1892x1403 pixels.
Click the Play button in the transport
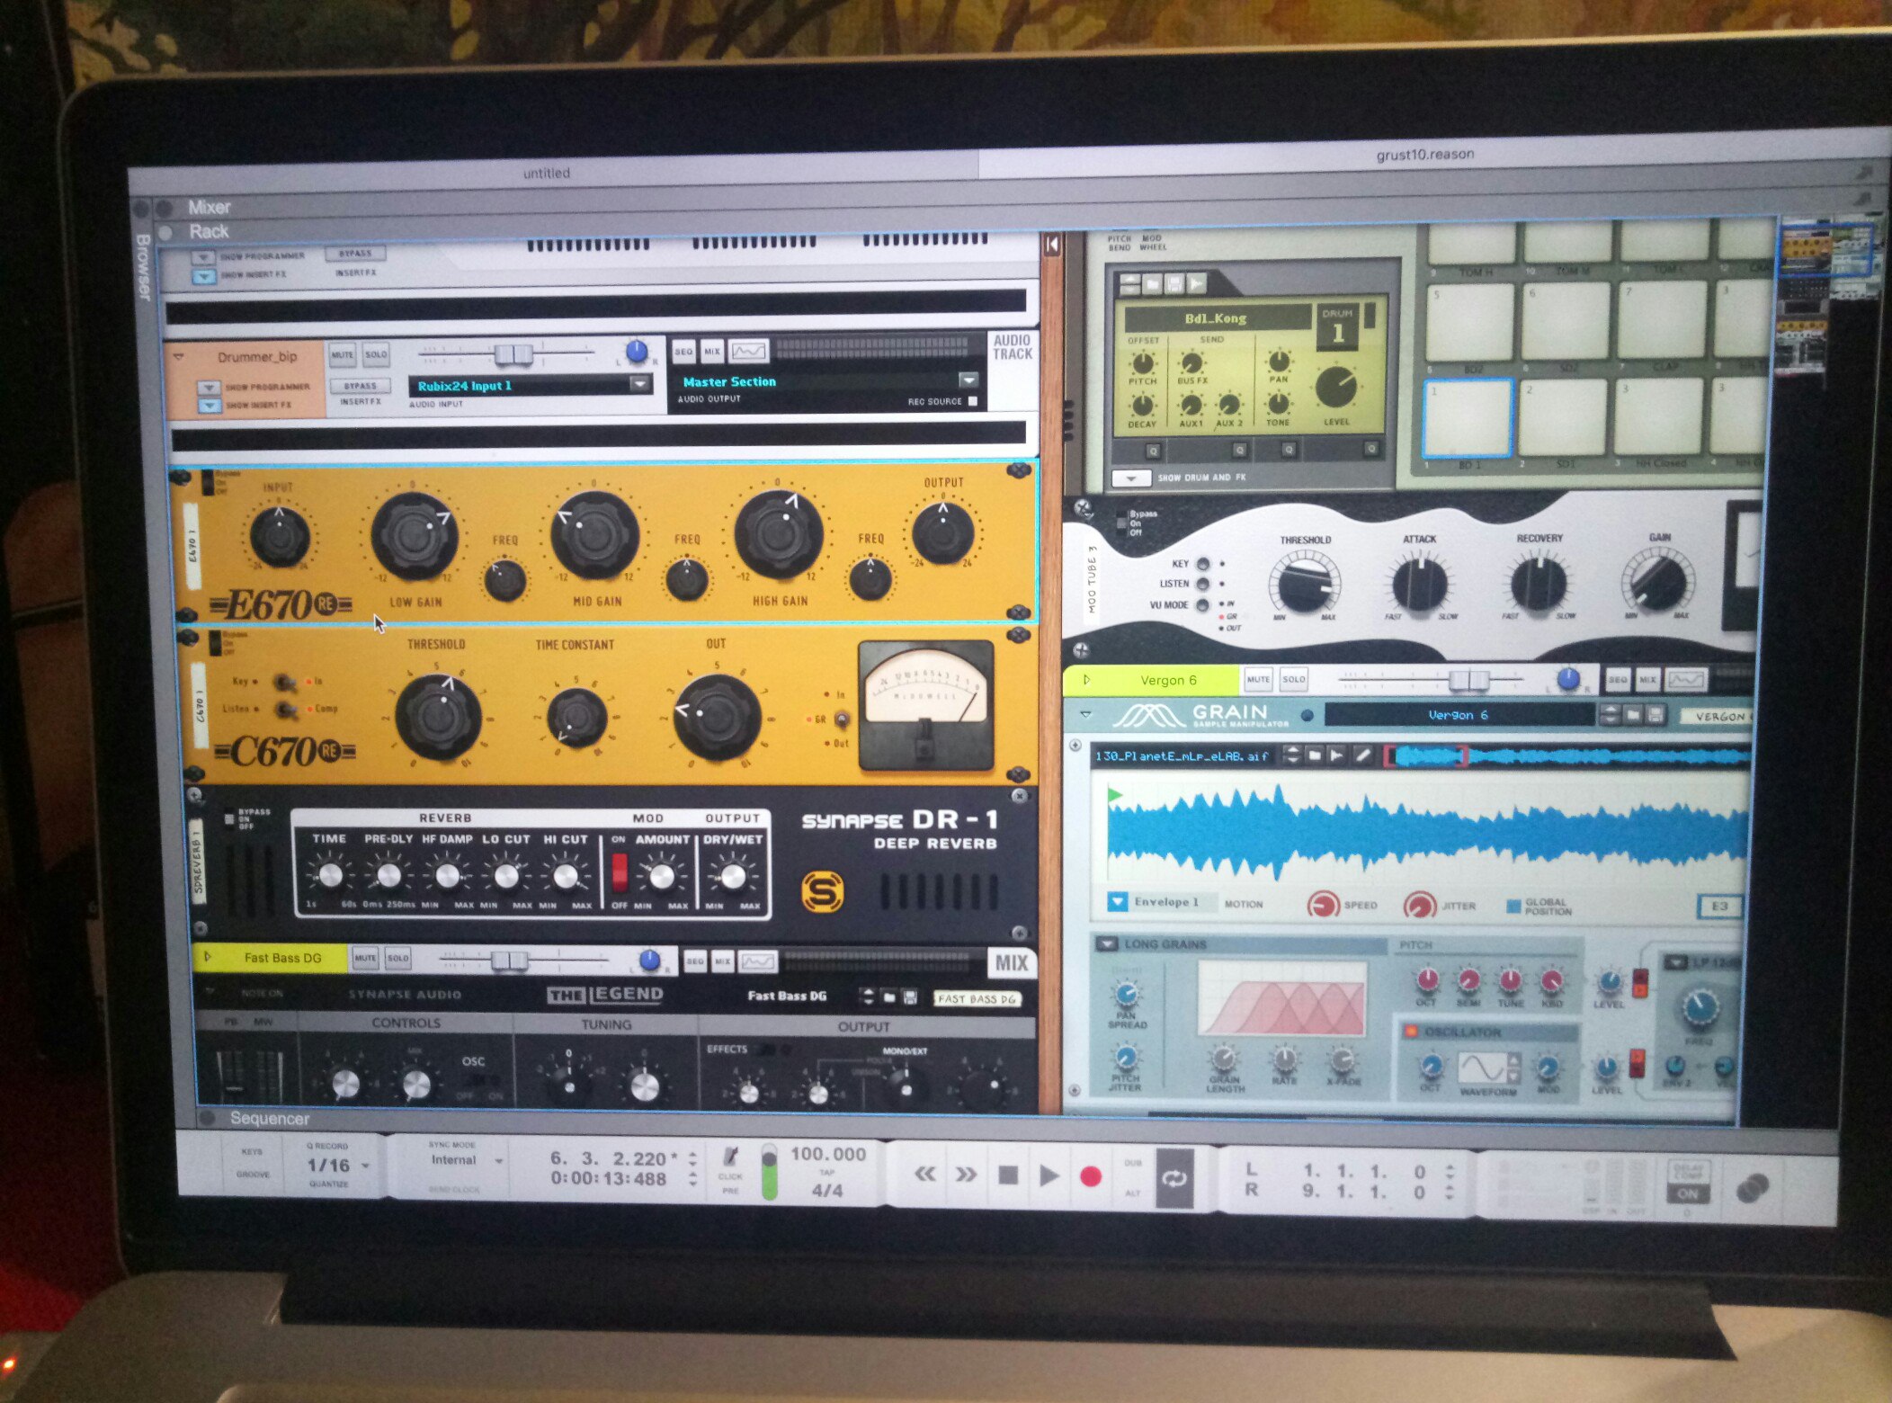pyautogui.click(x=1049, y=1175)
